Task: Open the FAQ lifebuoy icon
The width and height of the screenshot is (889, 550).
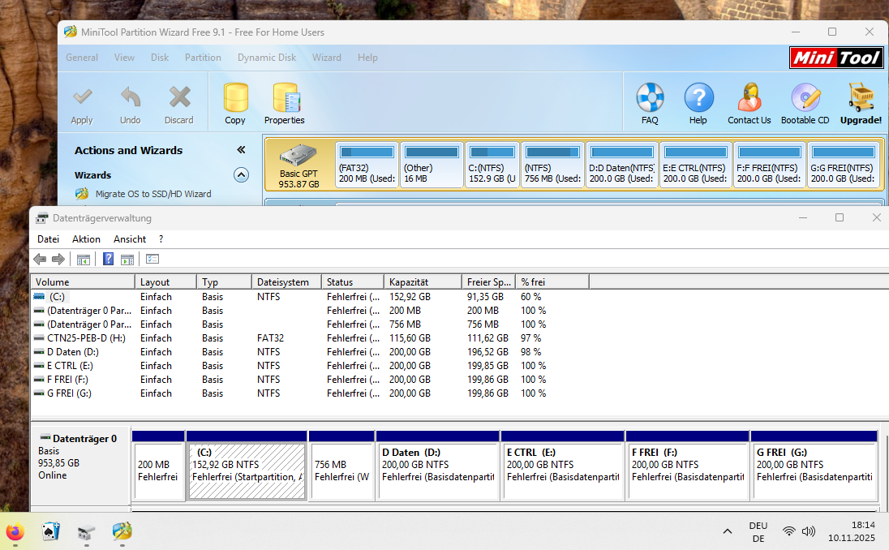Action: coord(650,97)
